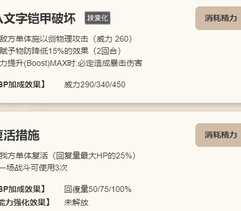
Task: Click the 威力290/340/450 value text
Action: tap(95, 84)
